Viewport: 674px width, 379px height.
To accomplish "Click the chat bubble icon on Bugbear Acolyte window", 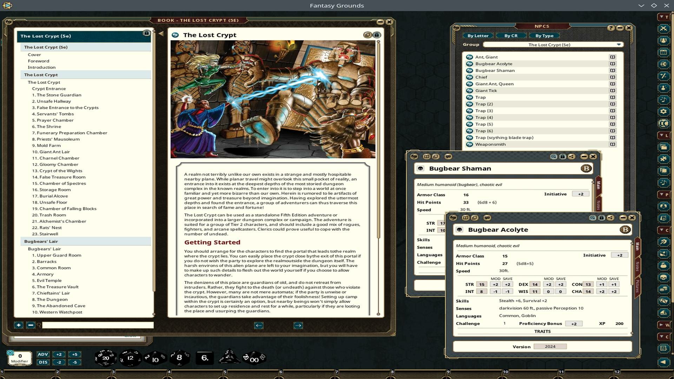I will click(487, 218).
